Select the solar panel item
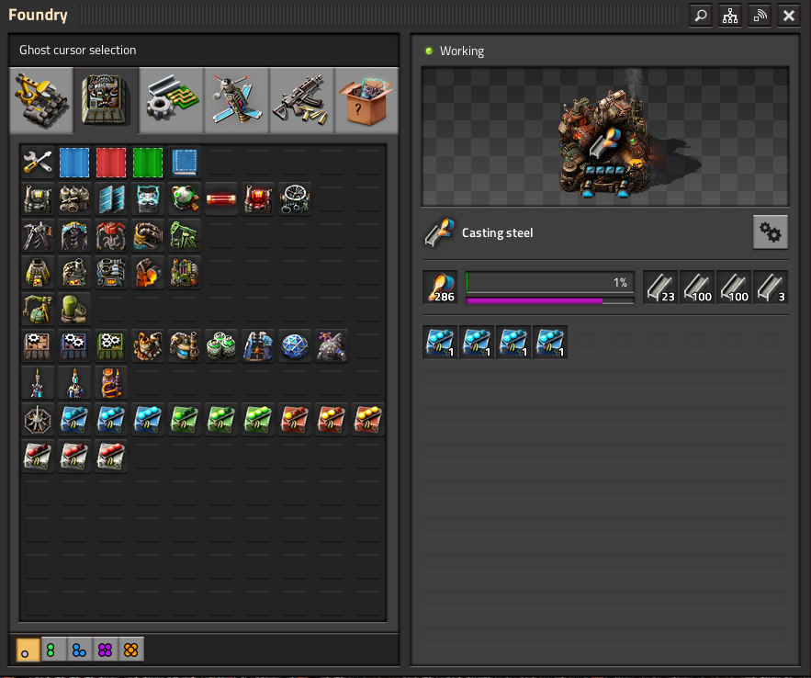 coord(111,199)
